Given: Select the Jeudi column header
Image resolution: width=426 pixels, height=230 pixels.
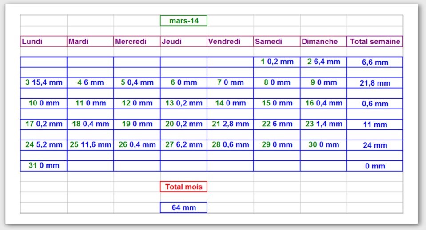Looking at the screenshot, I should coord(183,42).
